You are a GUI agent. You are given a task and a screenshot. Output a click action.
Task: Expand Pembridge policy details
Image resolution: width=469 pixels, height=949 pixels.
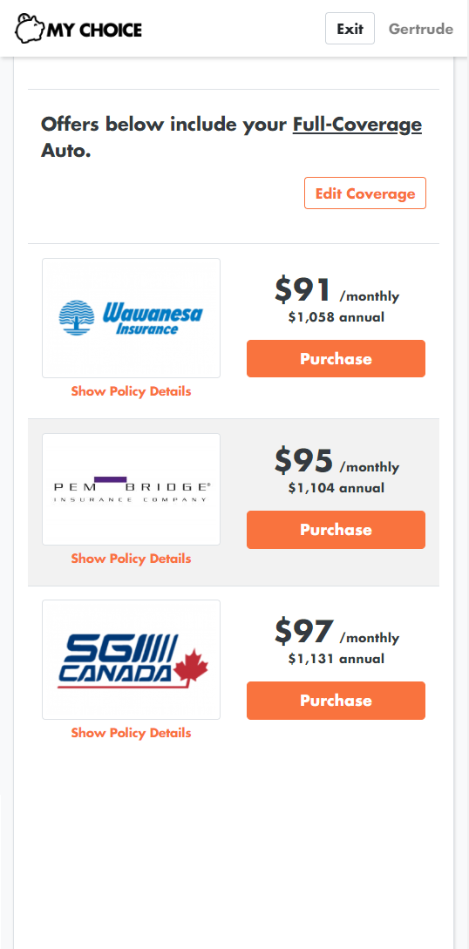click(x=132, y=559)
